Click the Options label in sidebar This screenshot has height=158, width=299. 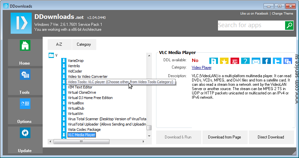coord(24,122)
